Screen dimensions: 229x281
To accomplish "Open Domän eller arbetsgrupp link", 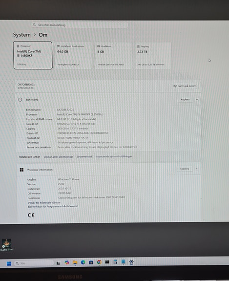I will (x=58, y=157).
